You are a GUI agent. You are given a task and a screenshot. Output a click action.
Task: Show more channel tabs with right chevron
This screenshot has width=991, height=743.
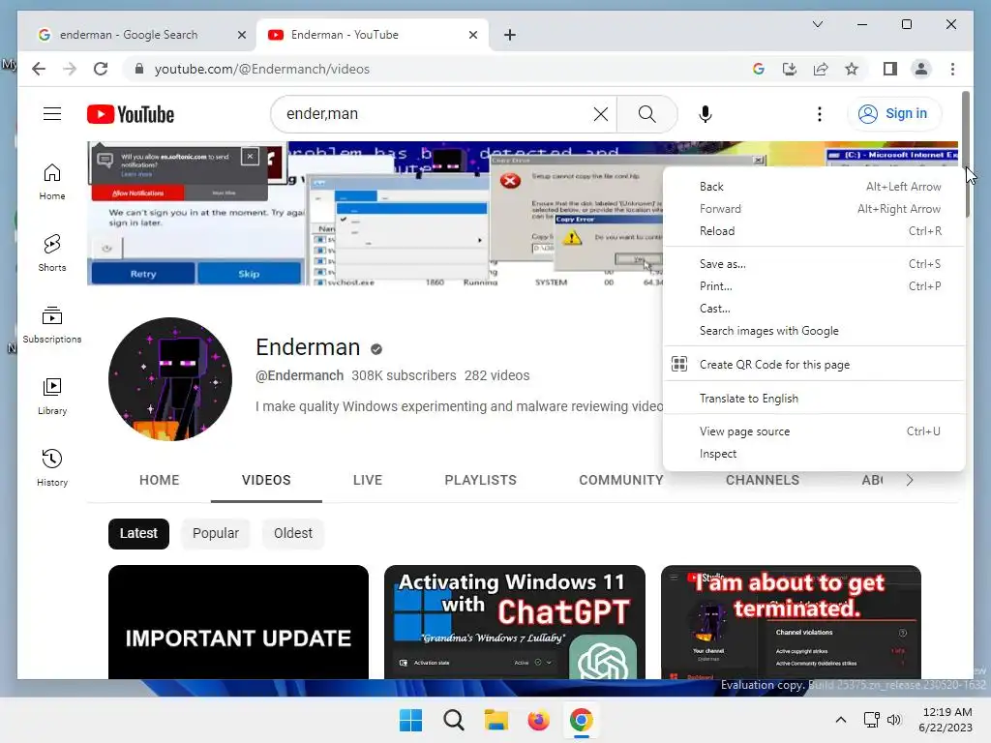pyautogui.click(x=909, y=480)
